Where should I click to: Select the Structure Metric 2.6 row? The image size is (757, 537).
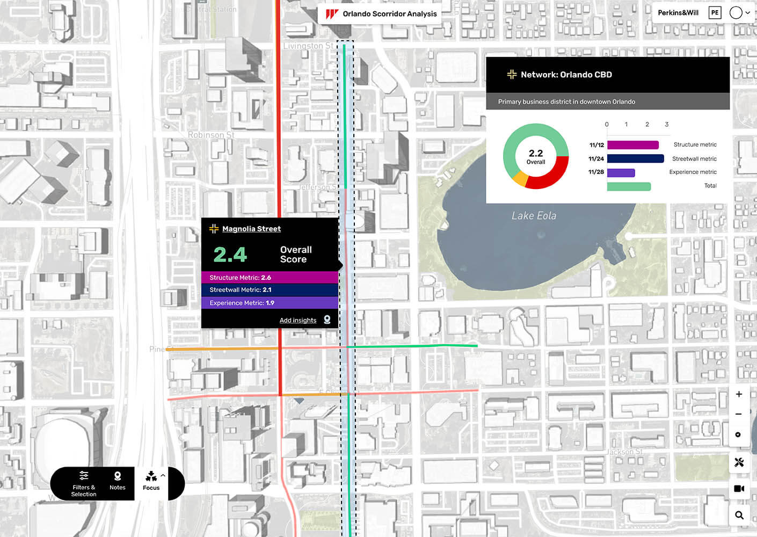(270, 278)
